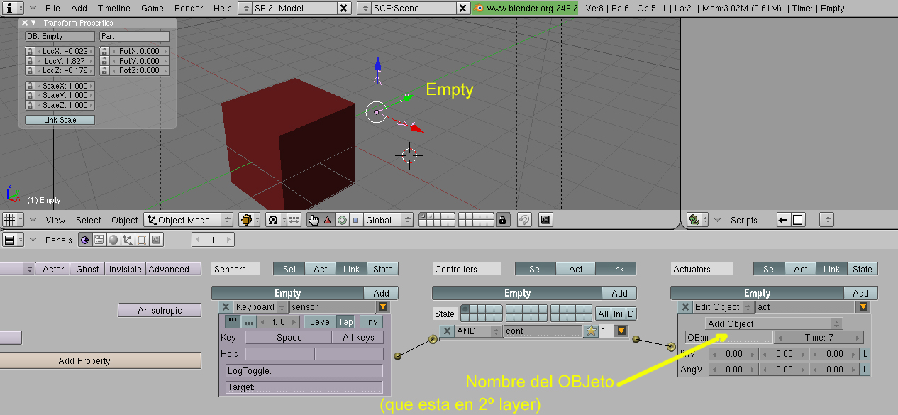Toggle the move object centers only icon

click(x=294, y=220)
